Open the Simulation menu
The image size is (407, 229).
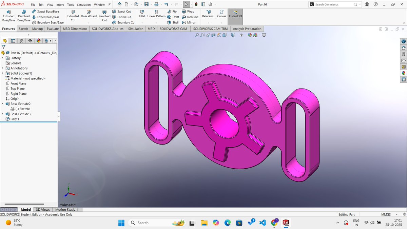[x=84, y=5]
